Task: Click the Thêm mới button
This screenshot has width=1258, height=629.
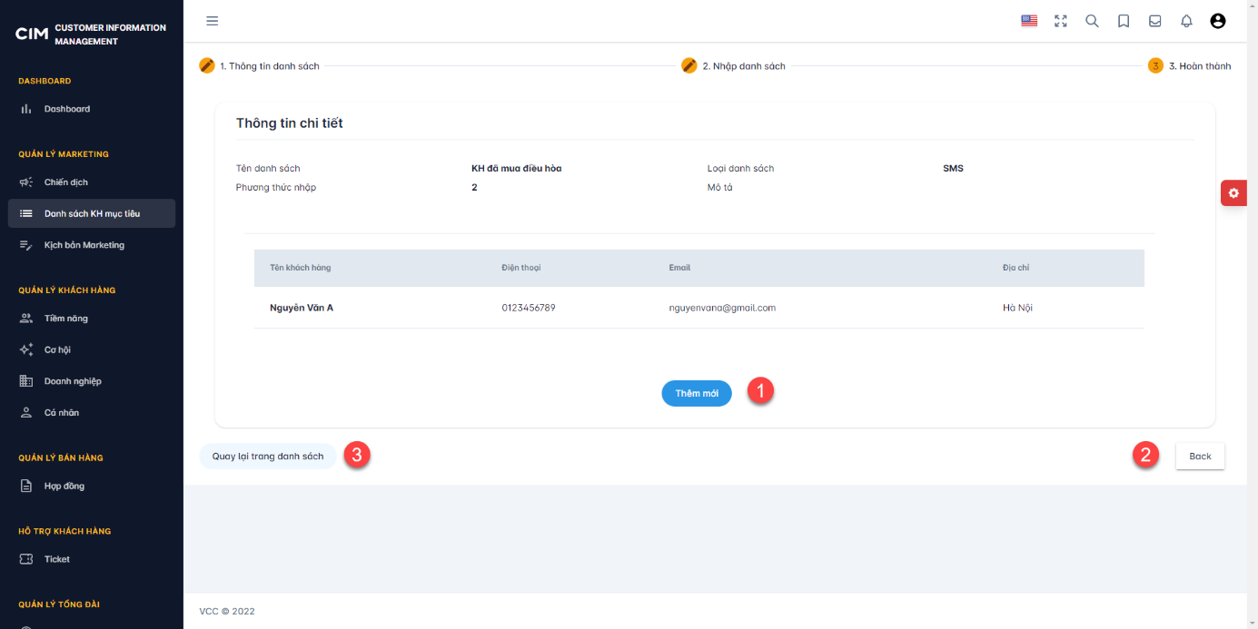Action: [697, 393]
